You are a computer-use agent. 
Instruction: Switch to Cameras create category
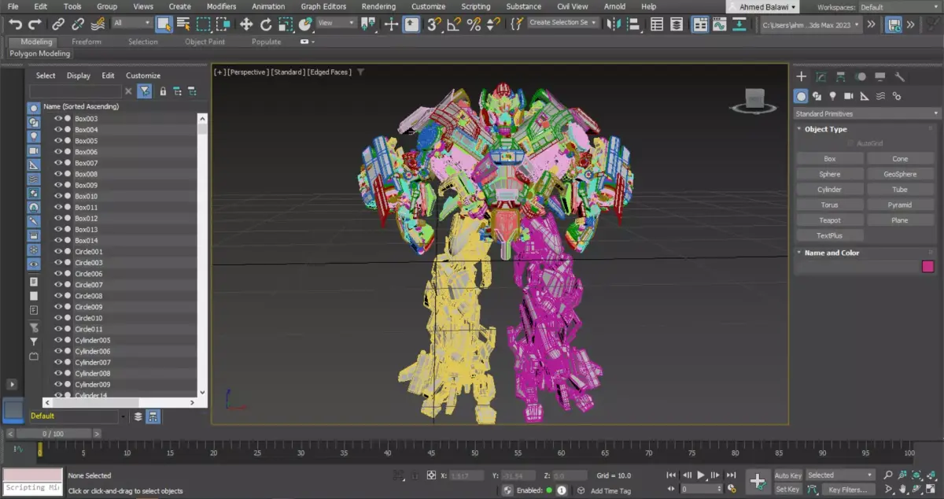(848, 96)
